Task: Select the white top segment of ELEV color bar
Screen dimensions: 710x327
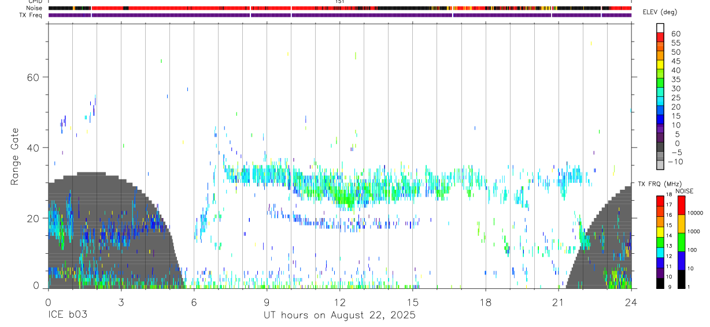Action: (x=660, y=28)
